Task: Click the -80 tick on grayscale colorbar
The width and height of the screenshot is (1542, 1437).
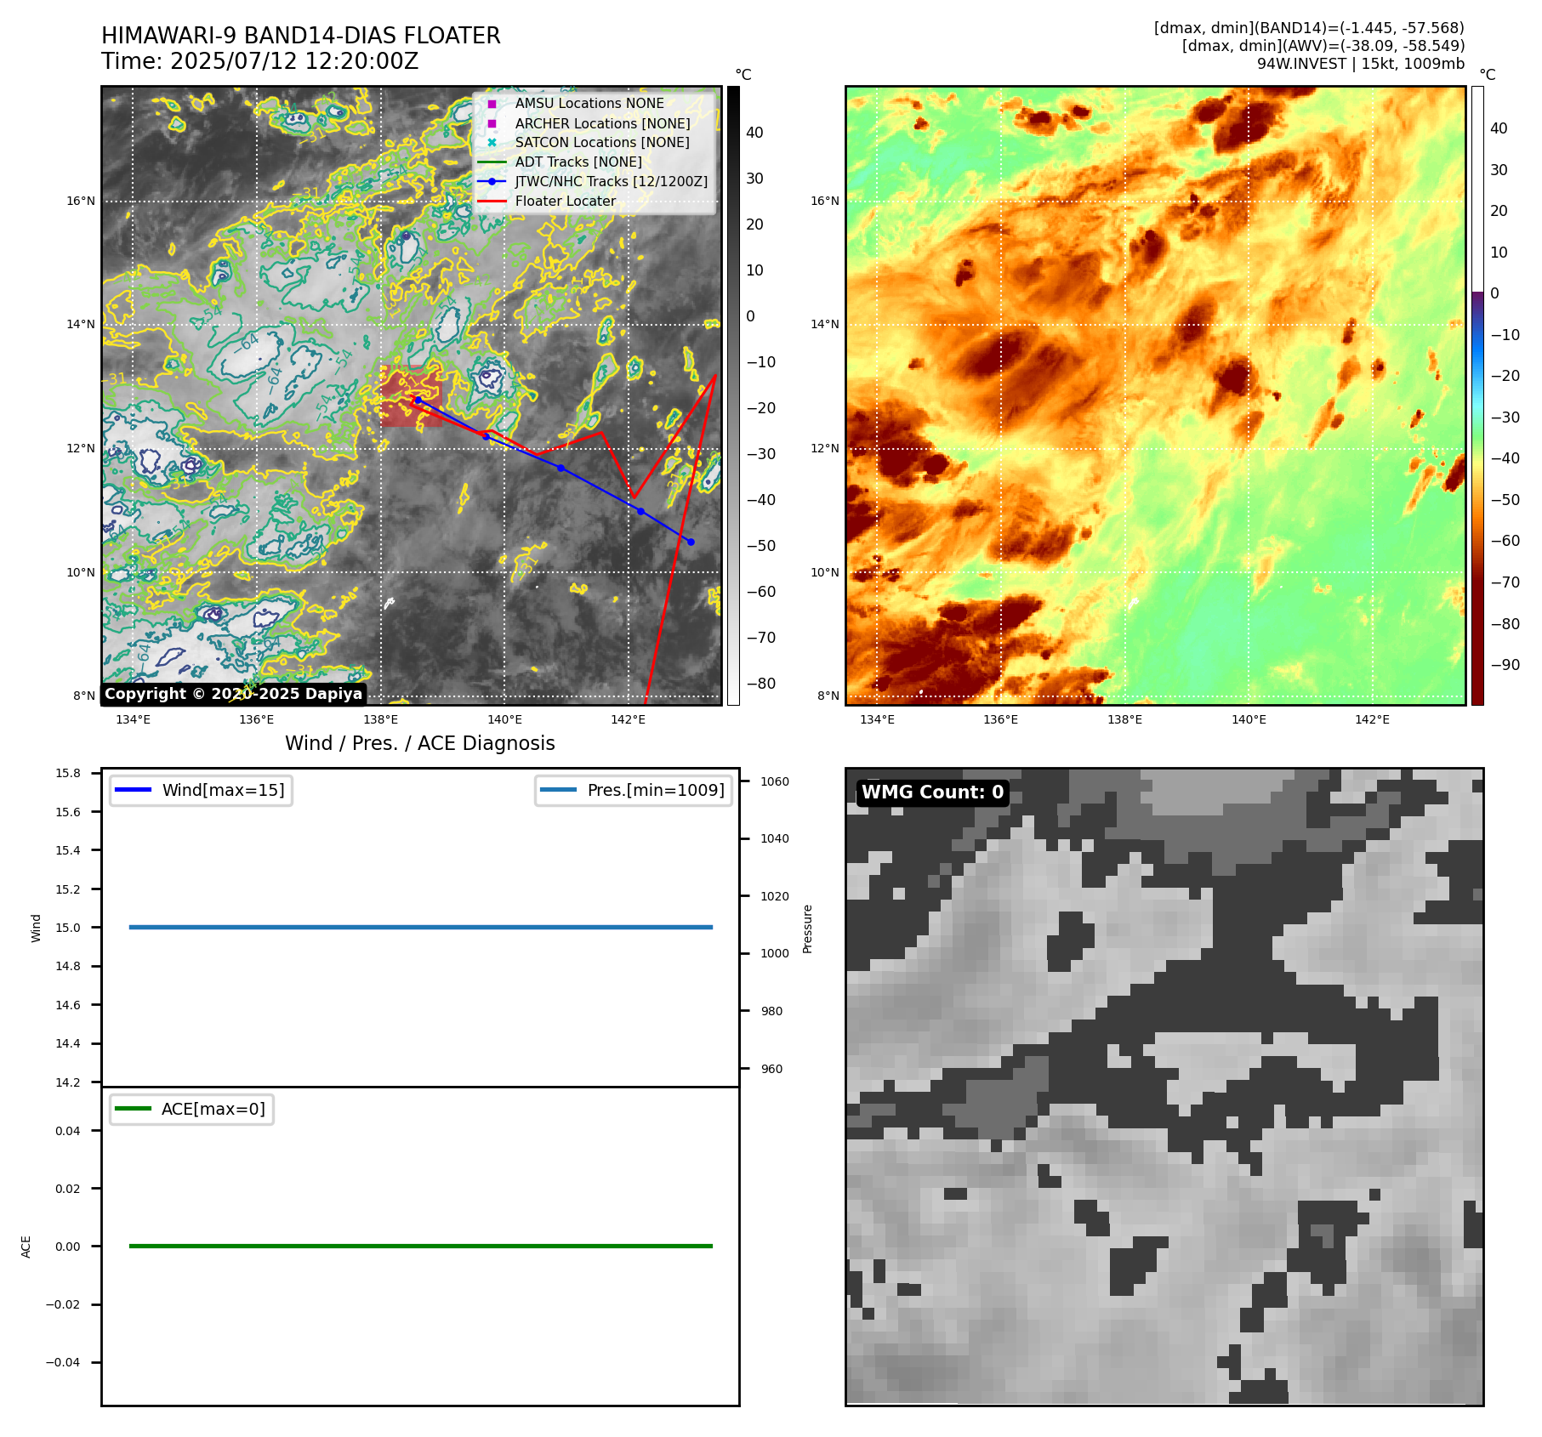Action: pos(760,683)
